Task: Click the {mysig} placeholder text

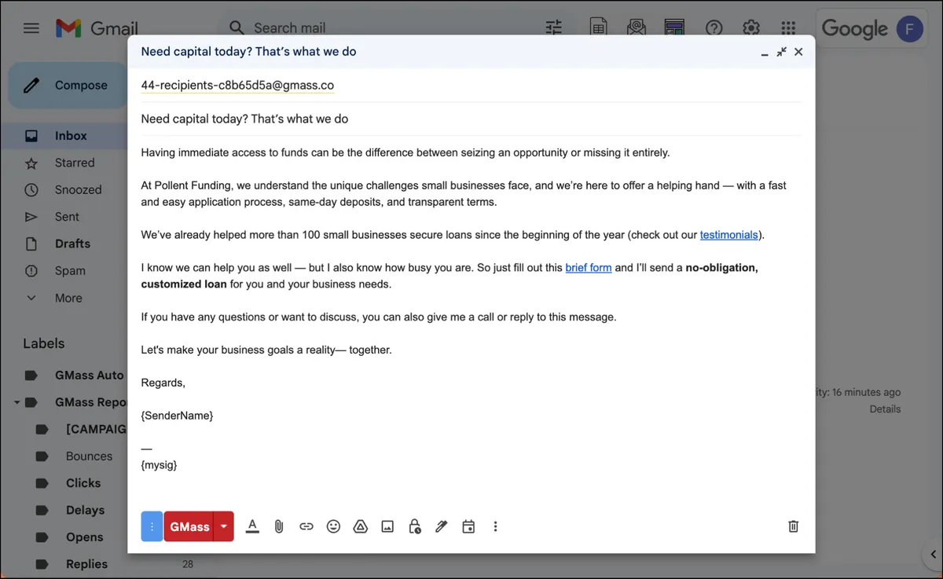Action: tap(159, 465)
